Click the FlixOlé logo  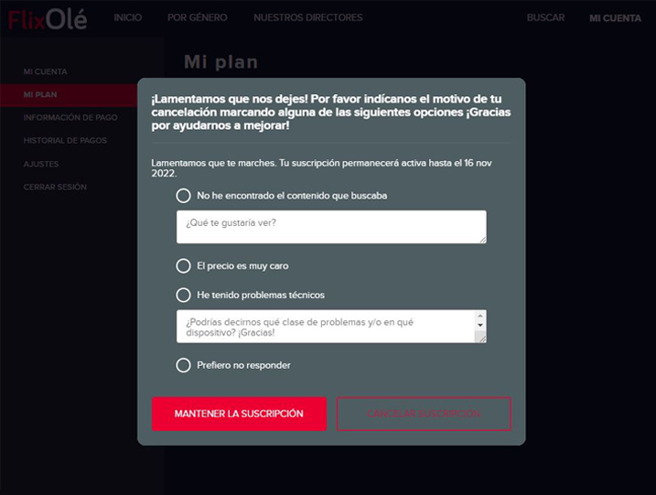point(48,19)
